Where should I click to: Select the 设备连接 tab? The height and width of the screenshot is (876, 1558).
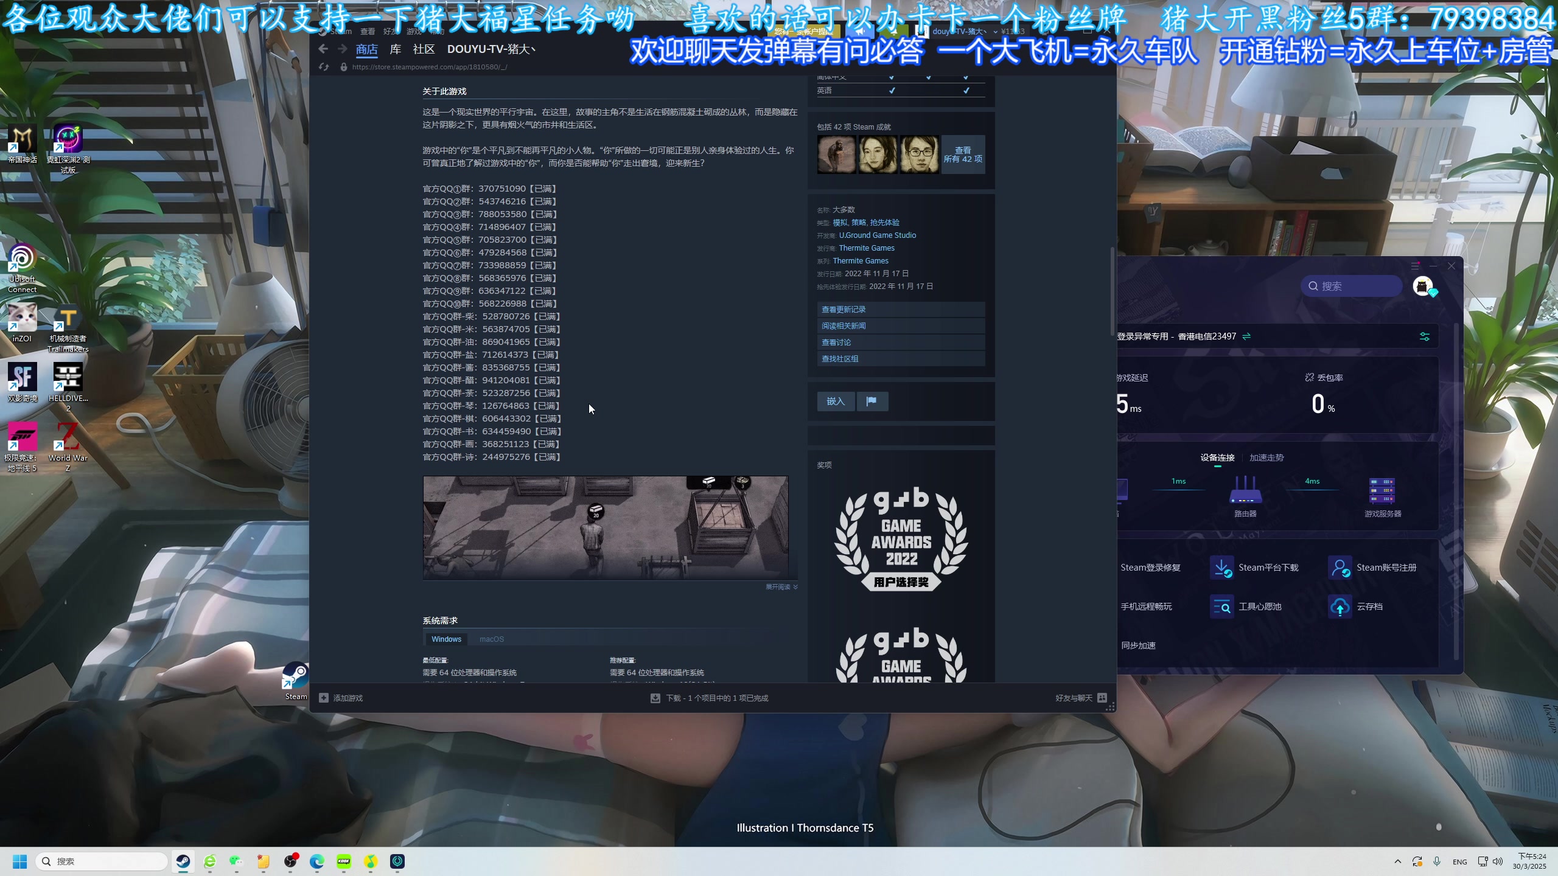tap(1217, 458)
